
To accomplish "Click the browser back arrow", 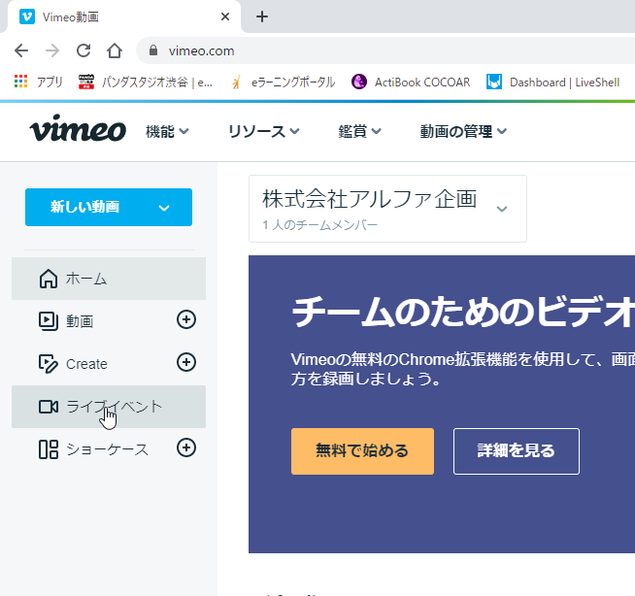I will pos(21,50).
